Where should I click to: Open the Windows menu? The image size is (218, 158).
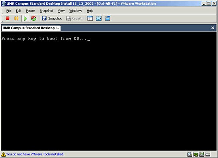pyautogui.click(x=75, y=11)
